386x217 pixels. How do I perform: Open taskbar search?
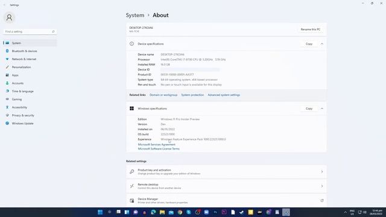click(109, 212)
